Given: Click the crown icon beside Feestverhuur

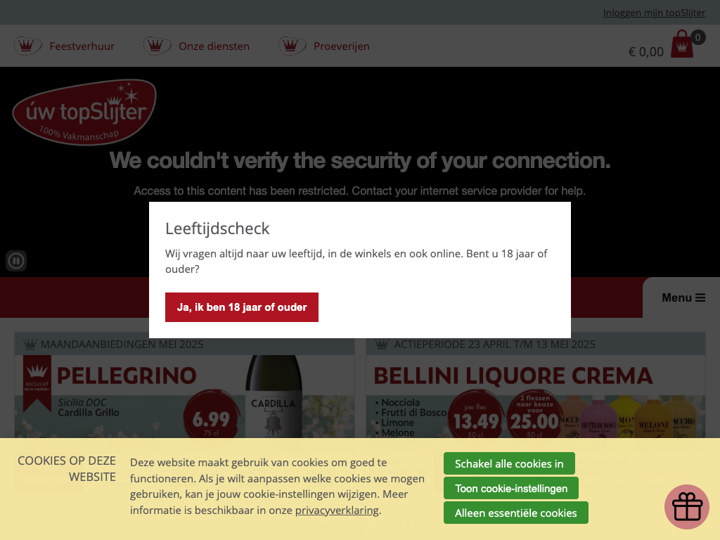Looking at the screenshot, I should [x=27, y=46].
